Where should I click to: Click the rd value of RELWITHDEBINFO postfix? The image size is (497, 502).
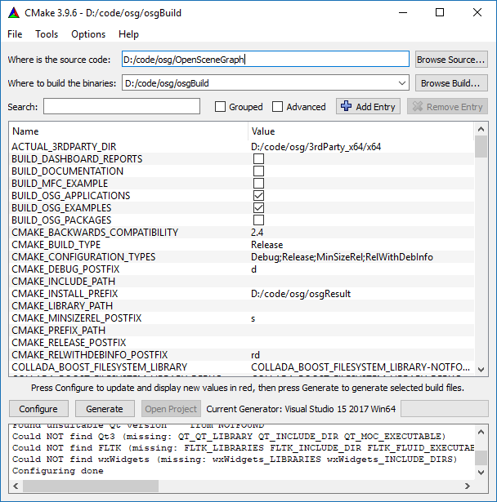[255, 355]
